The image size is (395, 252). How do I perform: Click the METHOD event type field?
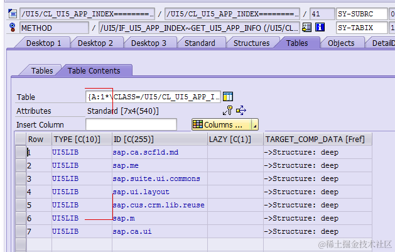[55, 28]
